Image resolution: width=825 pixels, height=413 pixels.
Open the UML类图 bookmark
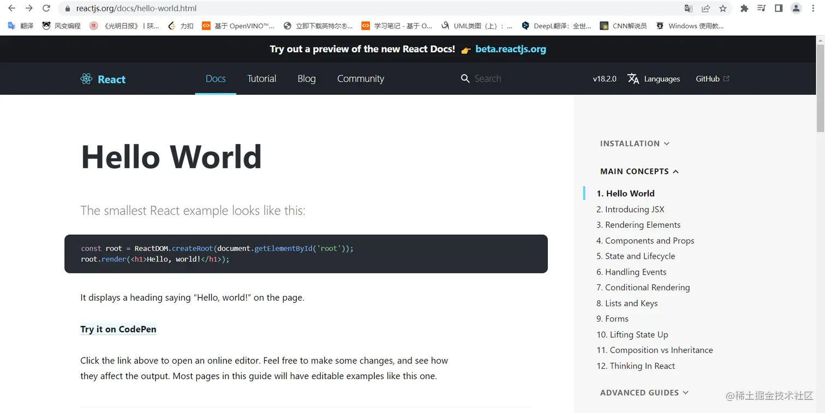tap(477, 26)
